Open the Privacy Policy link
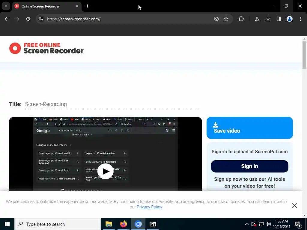The width and height of the screenshot is (307, 230). [x=150, y=207]
